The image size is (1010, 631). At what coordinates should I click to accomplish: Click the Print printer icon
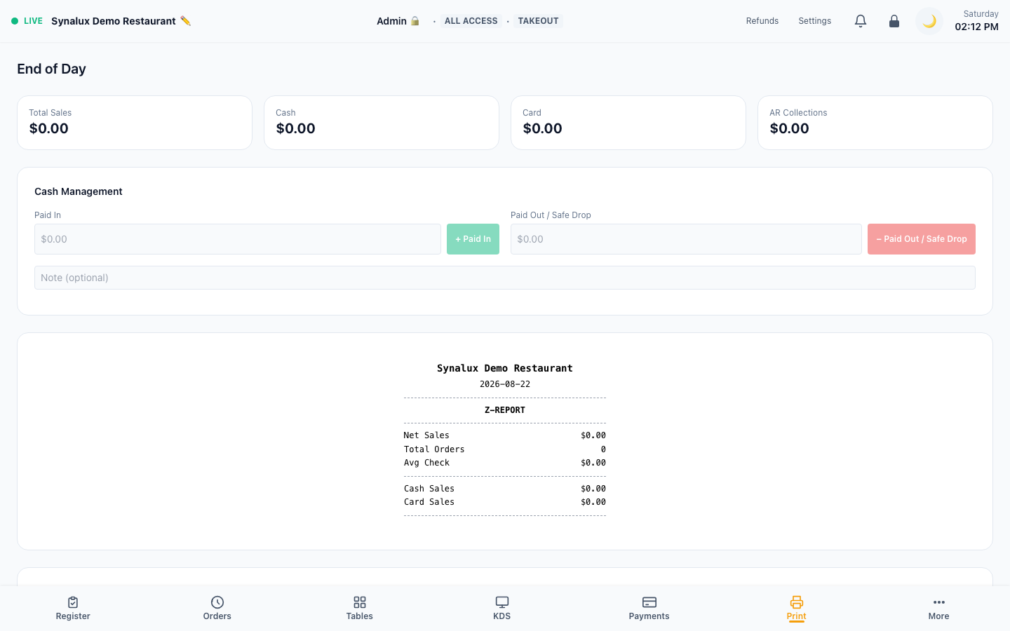[x=797, y=602]
